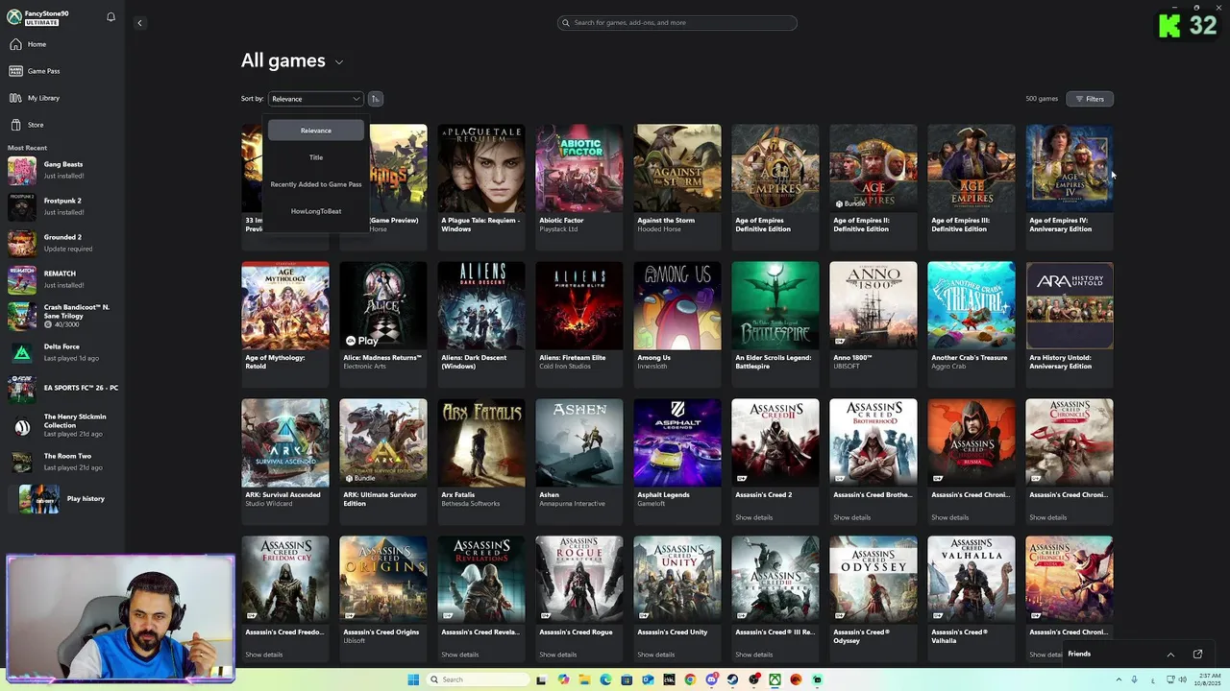Expand the All games heading chevron

(339, 62)
